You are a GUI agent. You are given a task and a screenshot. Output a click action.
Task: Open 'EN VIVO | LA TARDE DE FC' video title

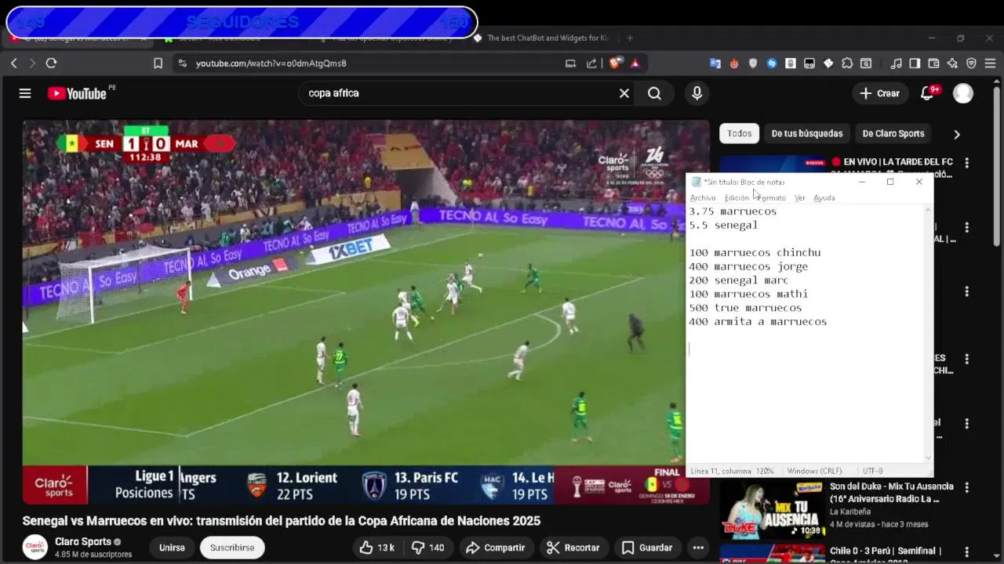click(893, 162)
